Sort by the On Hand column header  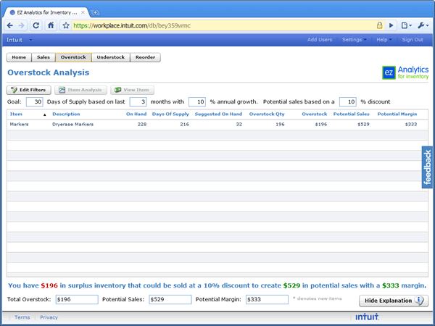coord(136,114)
